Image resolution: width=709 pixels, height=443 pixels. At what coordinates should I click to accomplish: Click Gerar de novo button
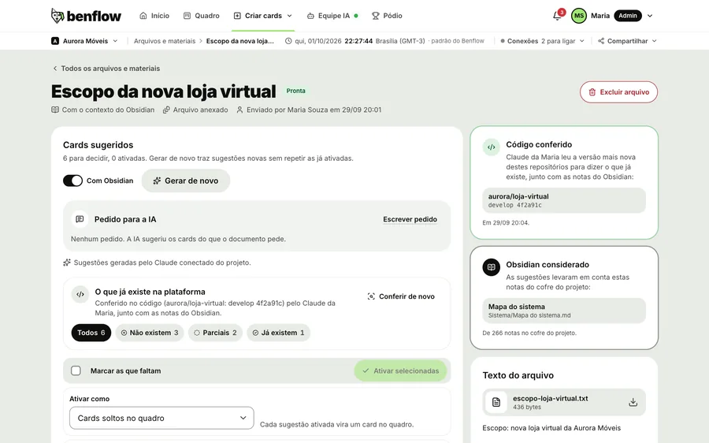point(186,181)
